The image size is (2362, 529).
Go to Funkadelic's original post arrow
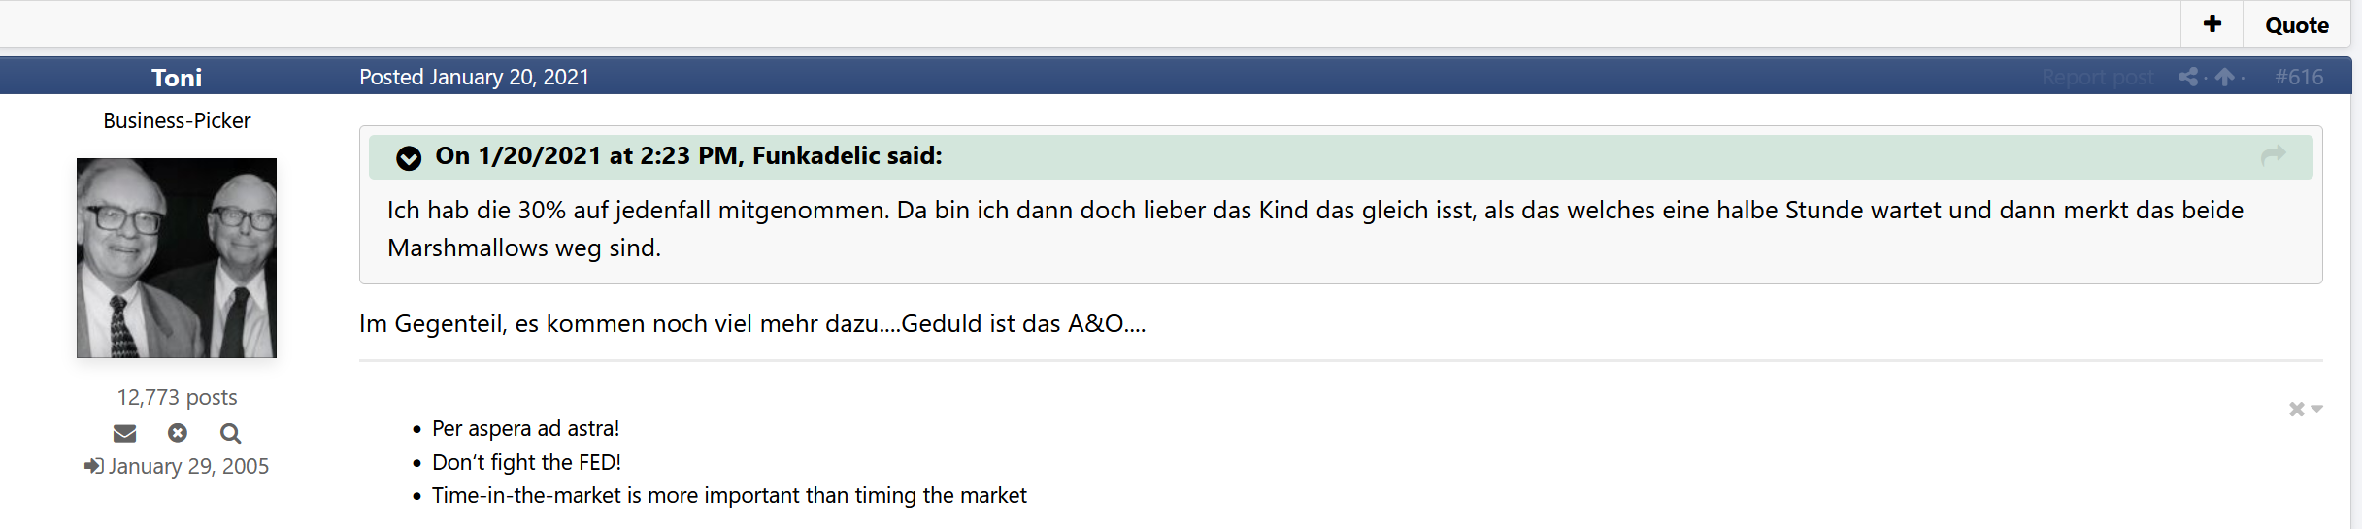[x=2273, y=155]
